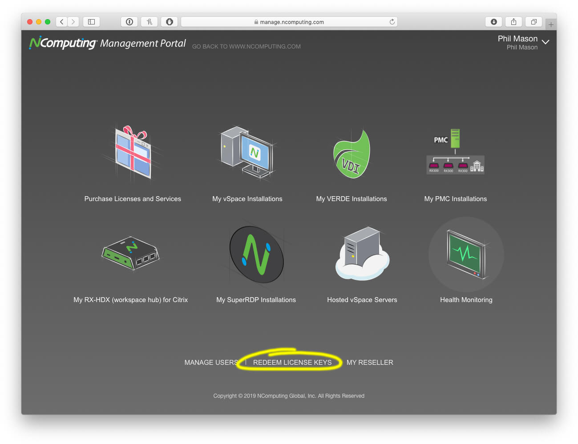This screenshot has width=578, height=444.
Task: Click GO BACK TO WWW.NCOMPUTING.COM link
Action: tap(247, 46)
